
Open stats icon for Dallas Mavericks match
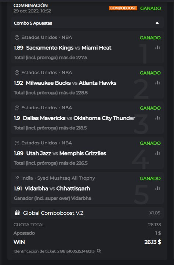(157, 118)
